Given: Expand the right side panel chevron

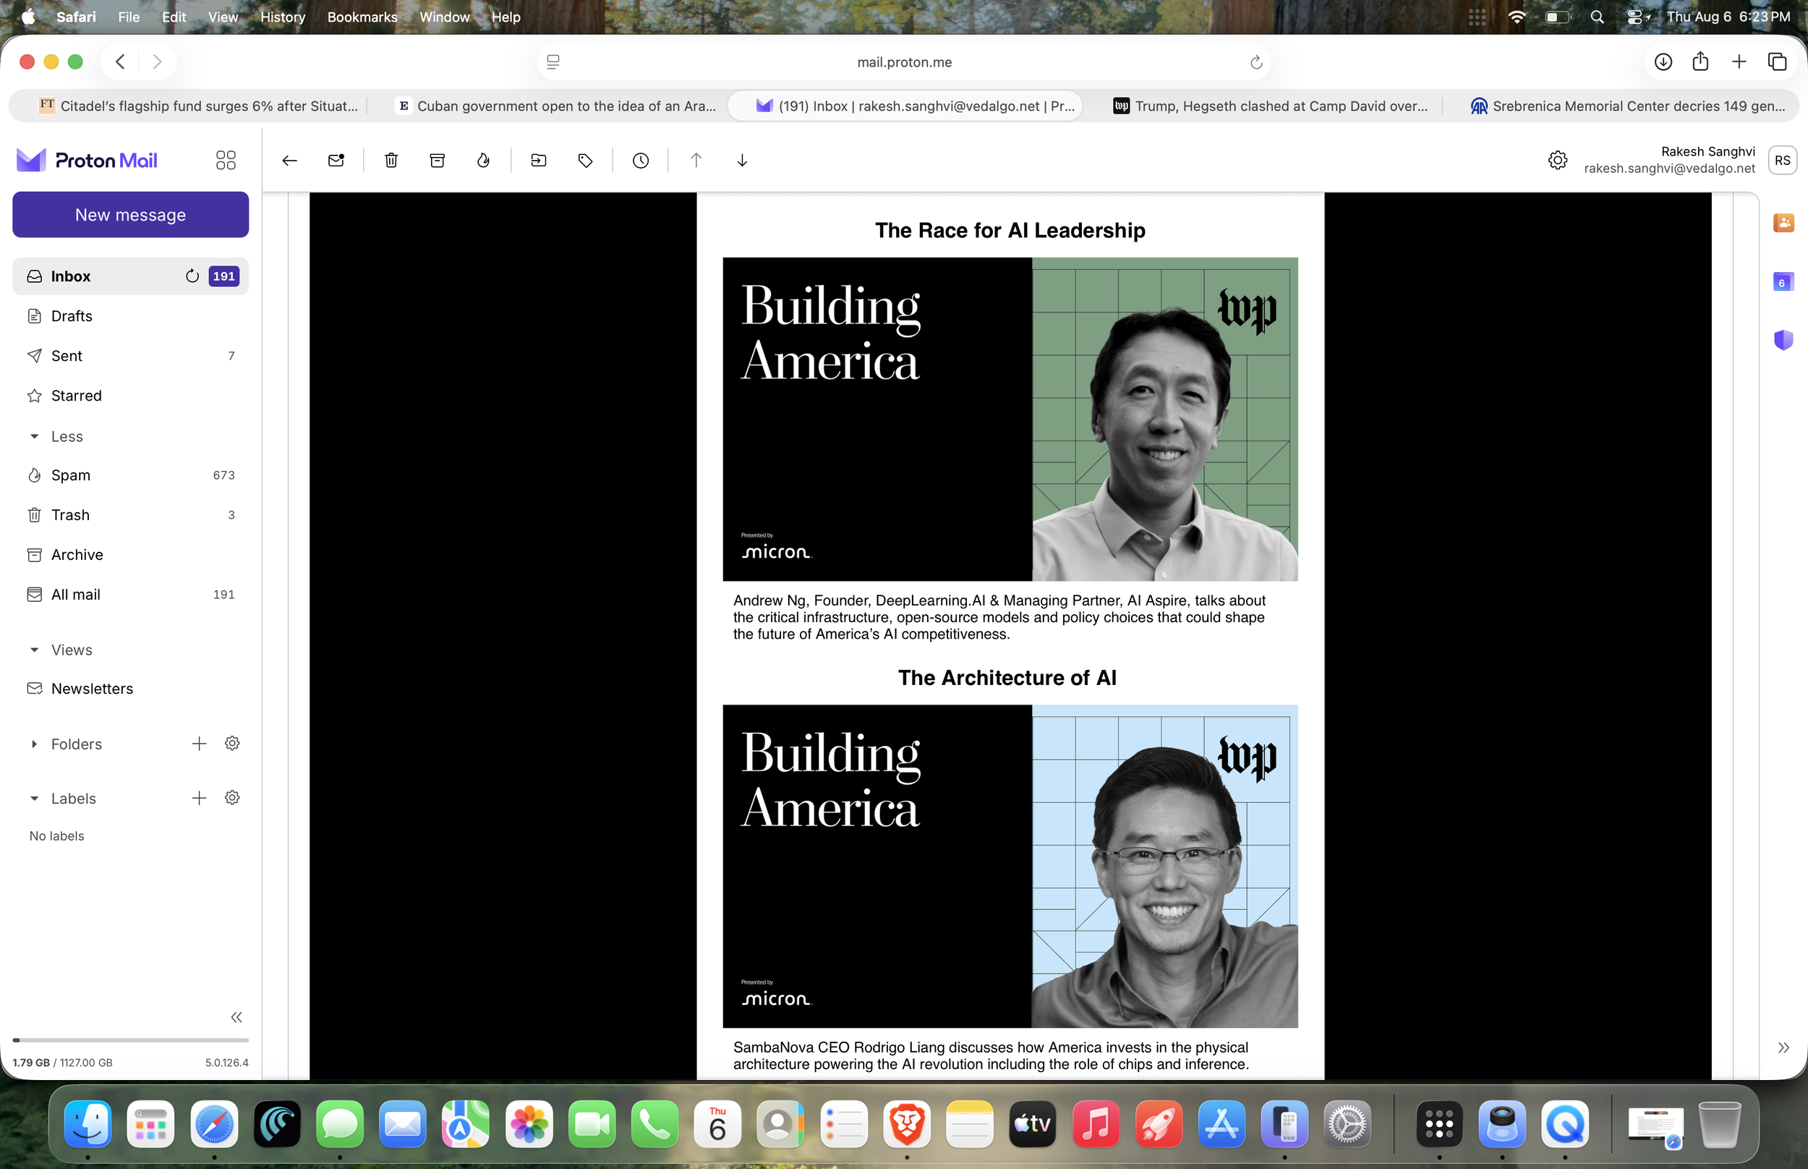Looking at the screenshot, I should coord(1783,1047).
